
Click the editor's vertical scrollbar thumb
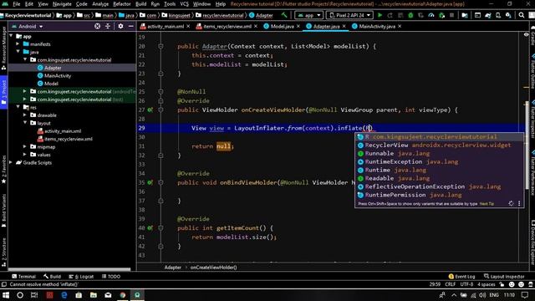pos(527,145)
